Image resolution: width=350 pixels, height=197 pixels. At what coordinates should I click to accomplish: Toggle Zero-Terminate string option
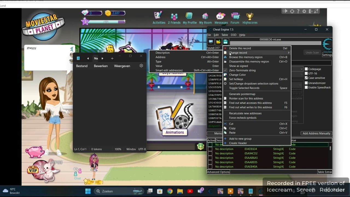click(x=257, y=70)
